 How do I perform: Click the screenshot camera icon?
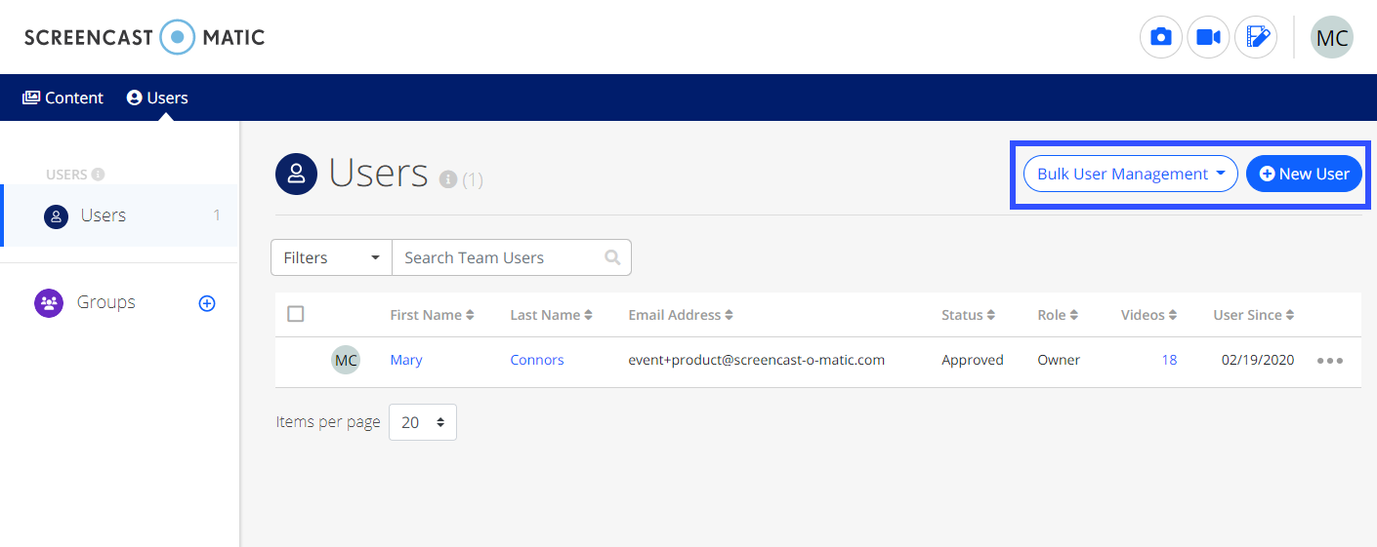[1161, 38]
